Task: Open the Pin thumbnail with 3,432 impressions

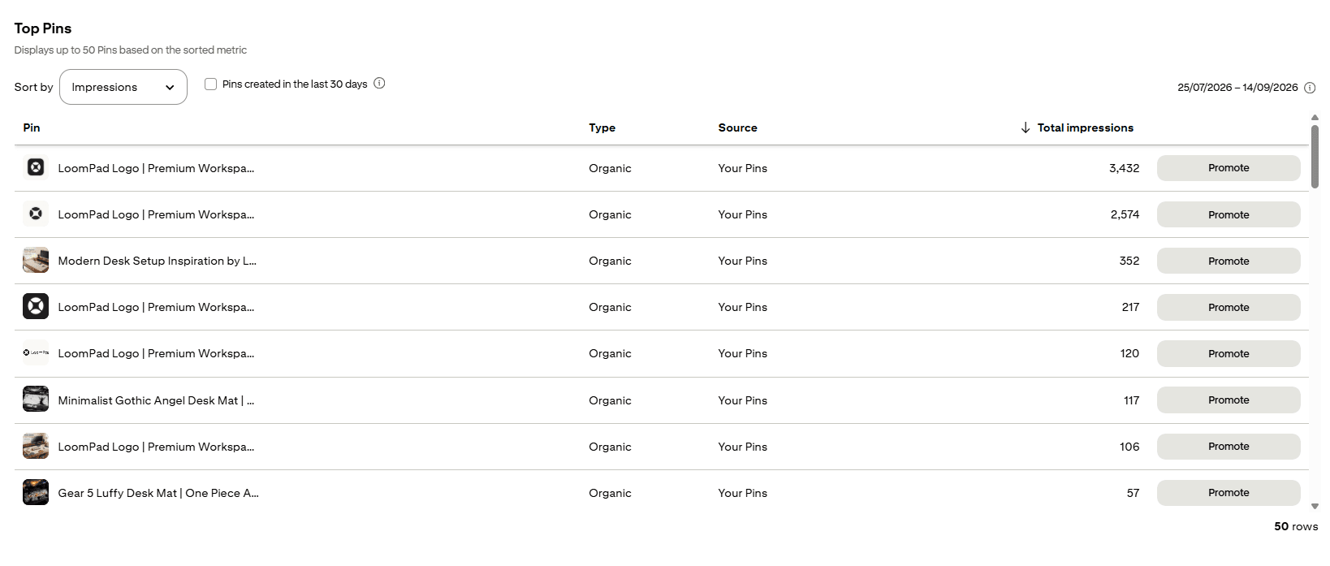Action: pyautogui.click(x=36, y=168)
